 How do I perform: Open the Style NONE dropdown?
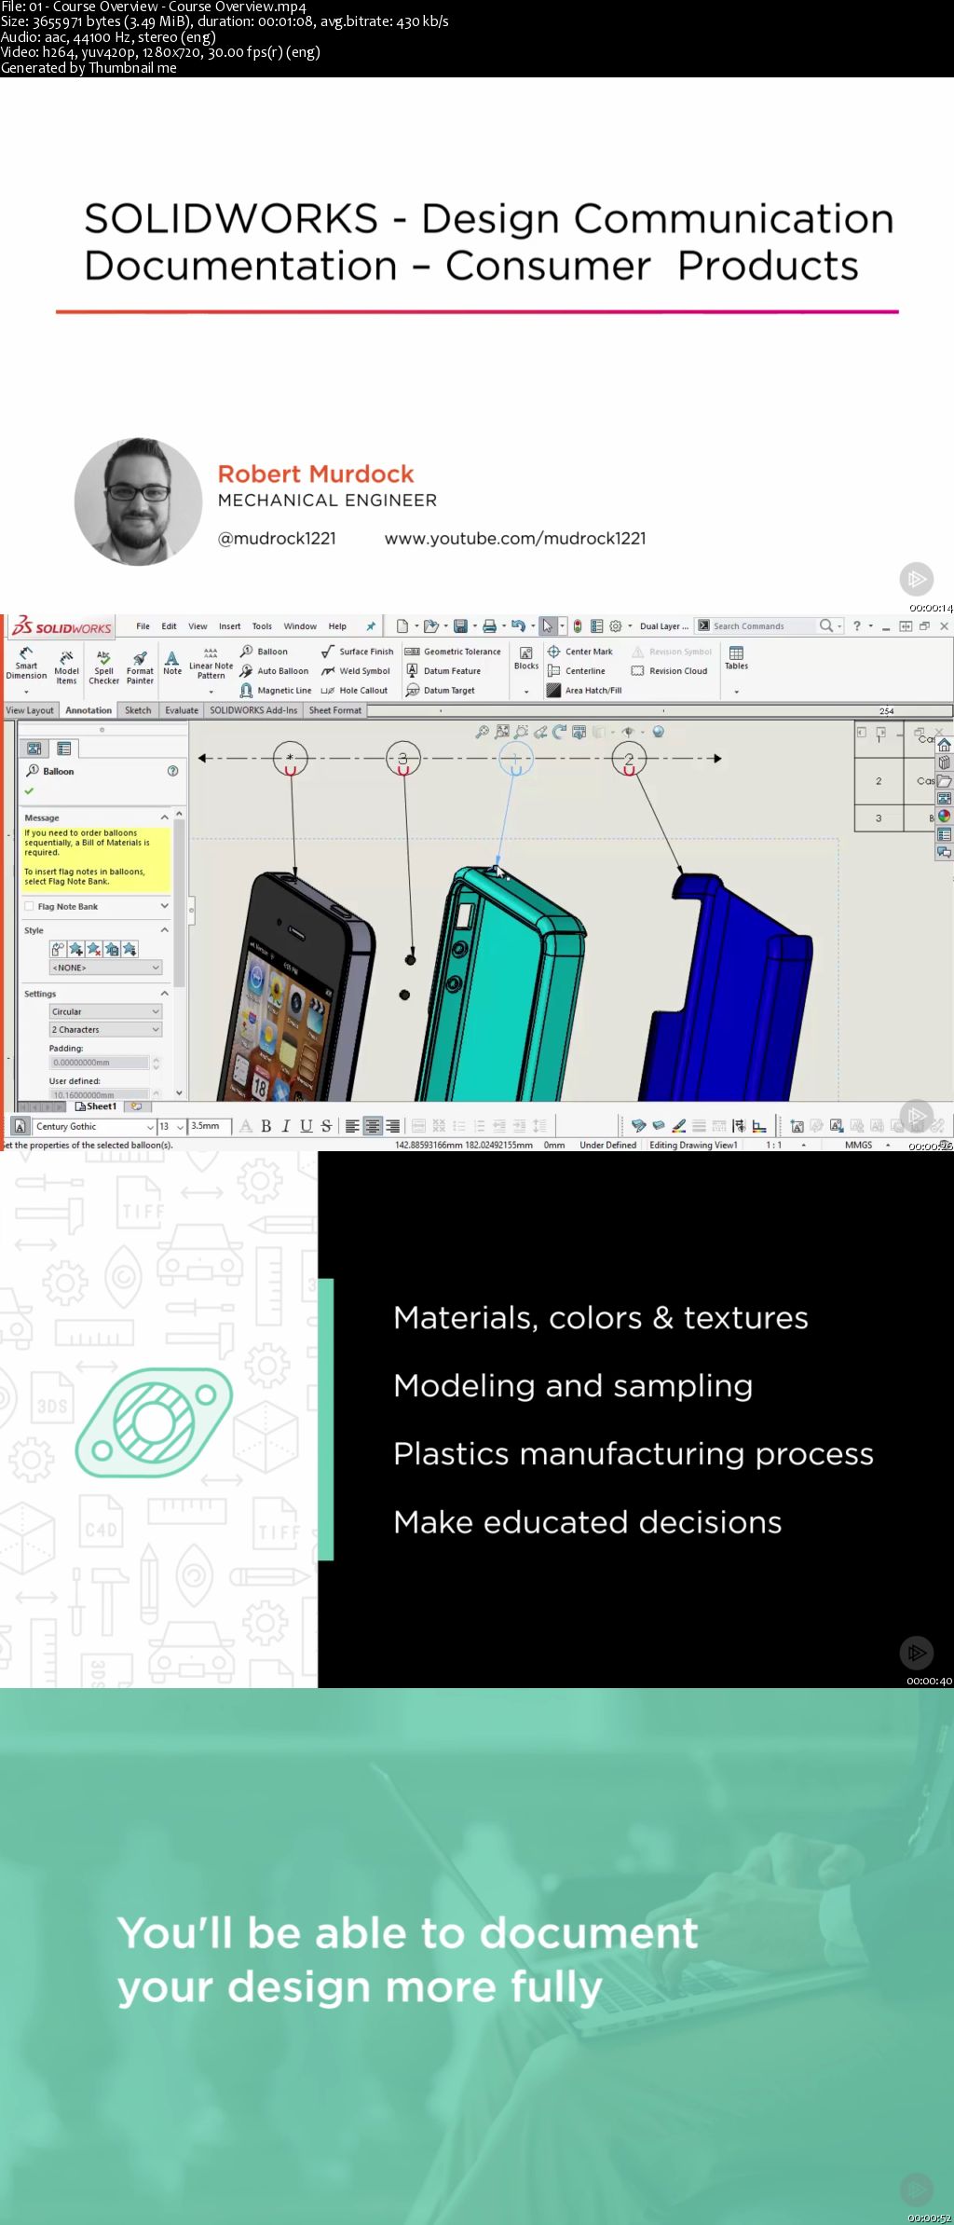click(106, 968)
